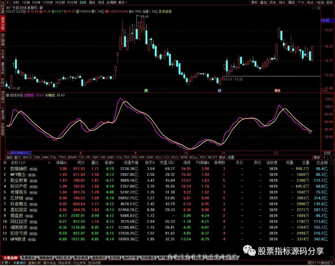This screenshot has width=335, height=266.
Task: Sort by 换手% column header
Action: point(150,163)
